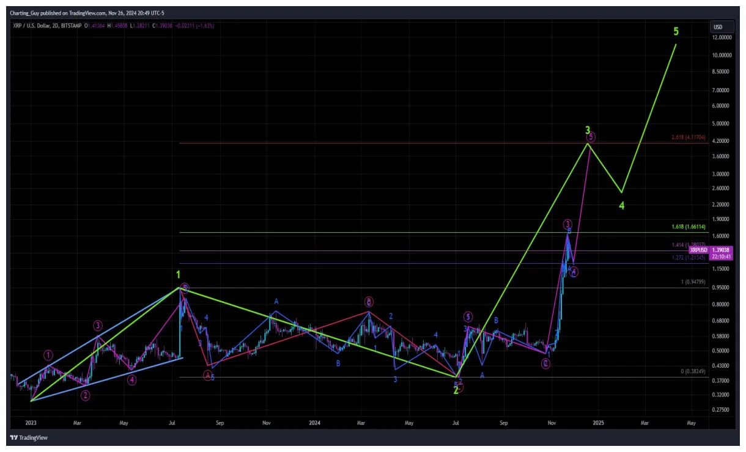Click the 2025 label on the time axis
The height and width of the screenshot is (452, 746).
(x=598, y=422)
